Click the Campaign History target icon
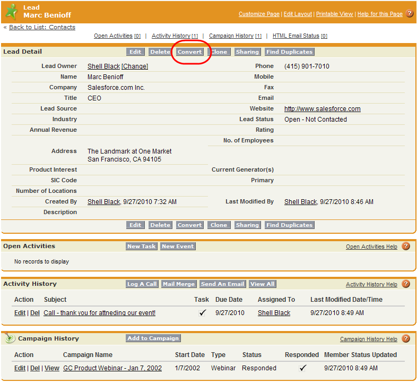Screen dimensions: 417x382 coord(10,338)
